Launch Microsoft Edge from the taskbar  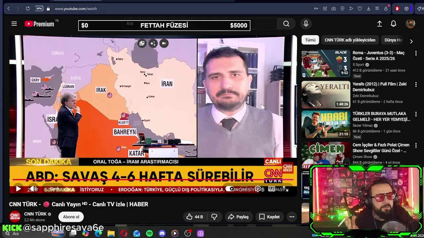click(98, 233)
